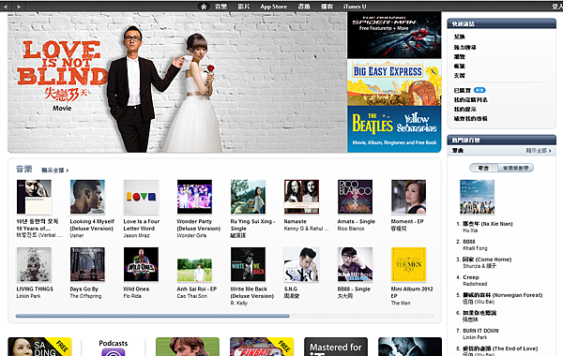Open the Beatles Yellow Submarine banner
Viewport: 563px width, 356px height.
point(394,129)
